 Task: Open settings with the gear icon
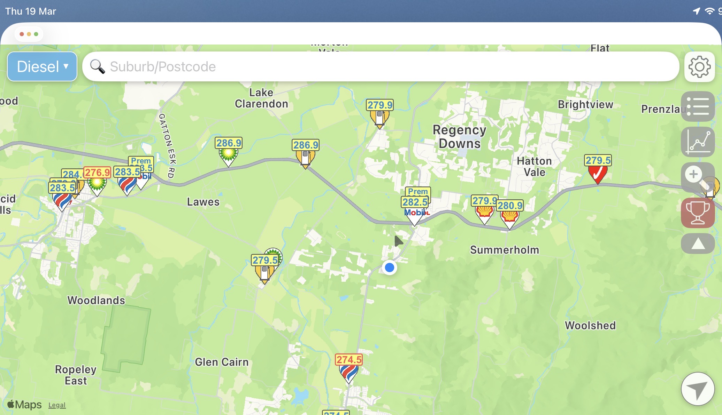tap(699, 67)
